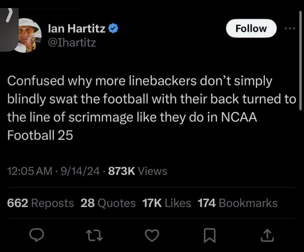View the 662 Reposts list
Image resolution: width=304 pixels, height=252 pixels.
click(x=40, y=203)
